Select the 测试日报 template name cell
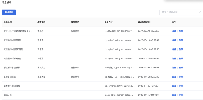Image resolution: width=203 pixels, height=100 pixels. pos(8,95)
